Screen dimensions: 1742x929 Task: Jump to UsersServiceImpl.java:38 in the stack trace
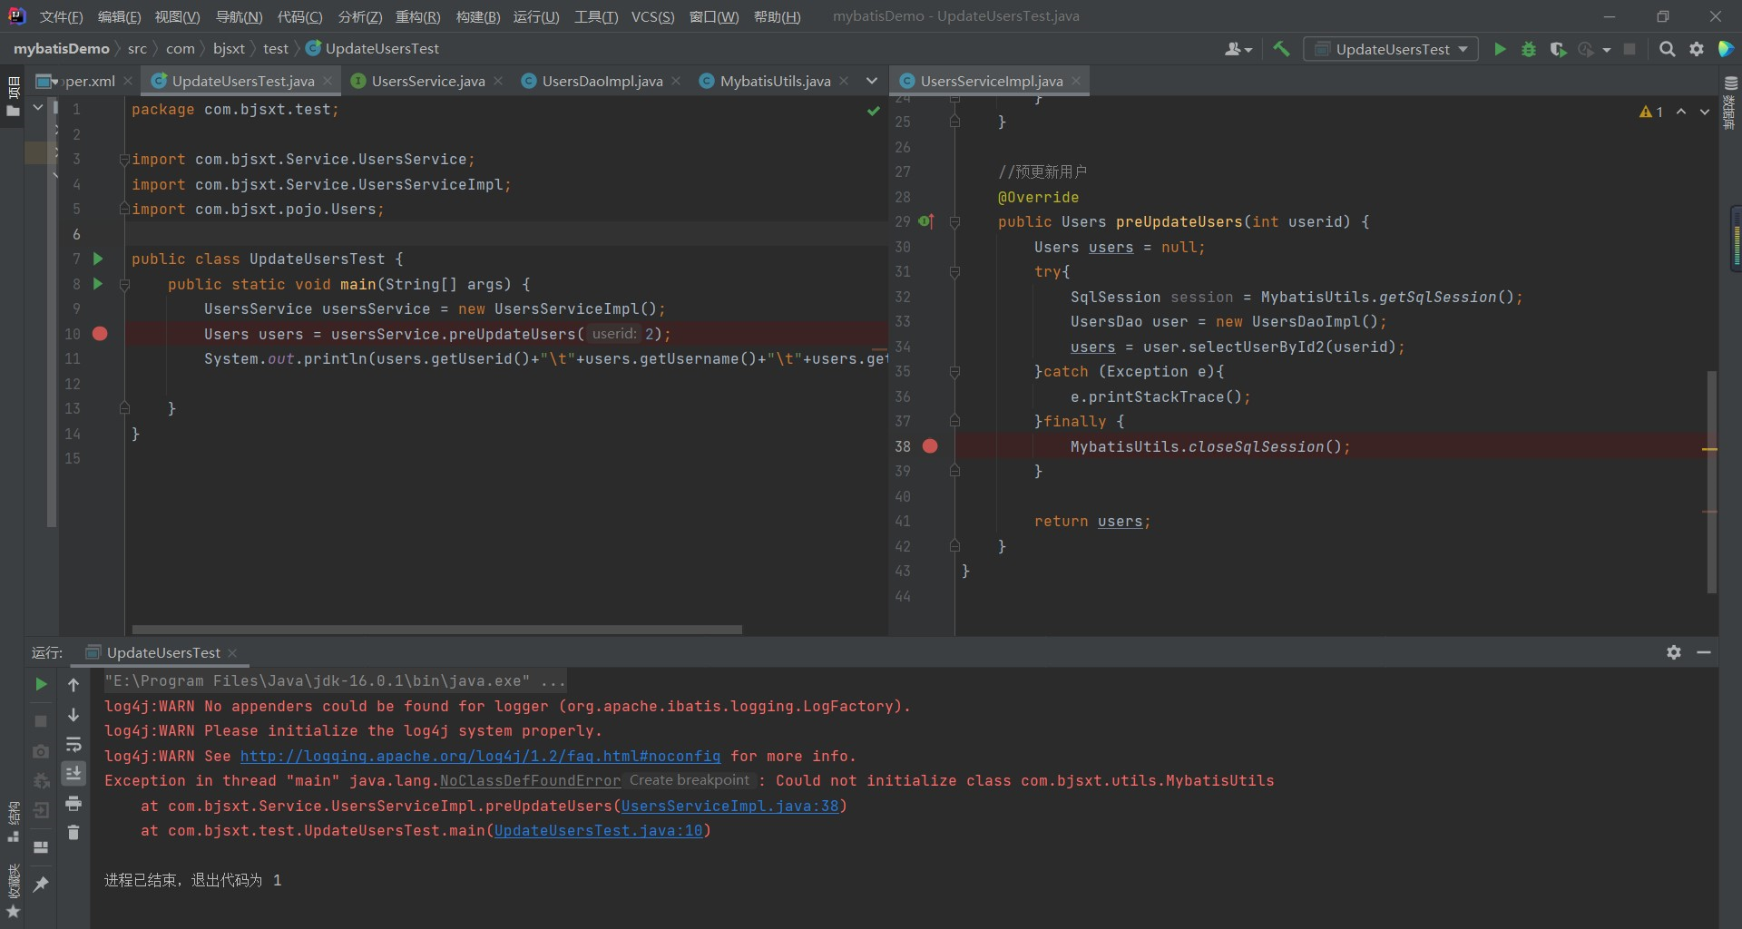point(729,806)
